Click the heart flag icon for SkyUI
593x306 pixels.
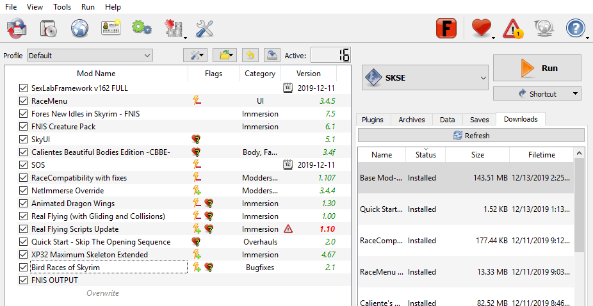click(196, 140)
